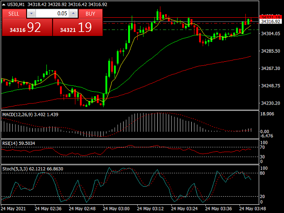Click the 24 May 03:36 time label
This screenshot has width=284, height=213.
tap(219, 208)
